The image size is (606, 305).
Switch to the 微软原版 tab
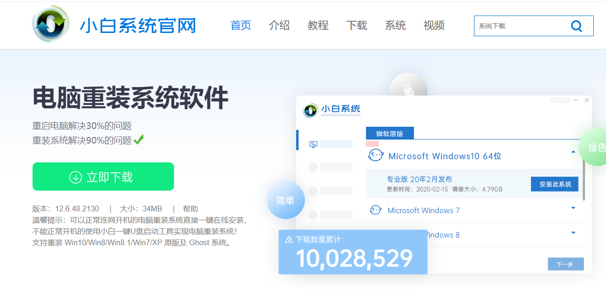[x=390, y=133]
